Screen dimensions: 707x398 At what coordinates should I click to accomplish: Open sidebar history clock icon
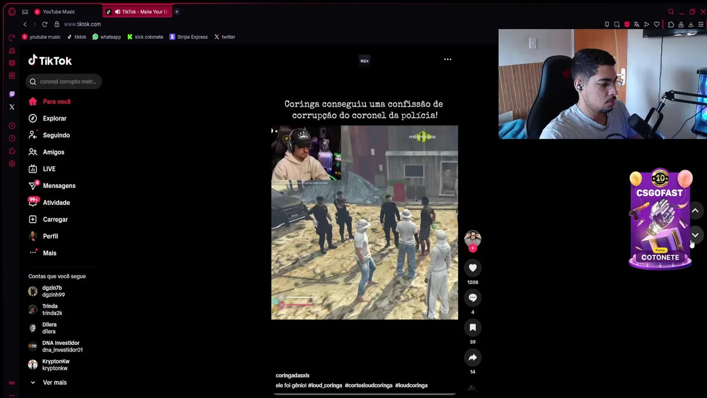point(12,139)
